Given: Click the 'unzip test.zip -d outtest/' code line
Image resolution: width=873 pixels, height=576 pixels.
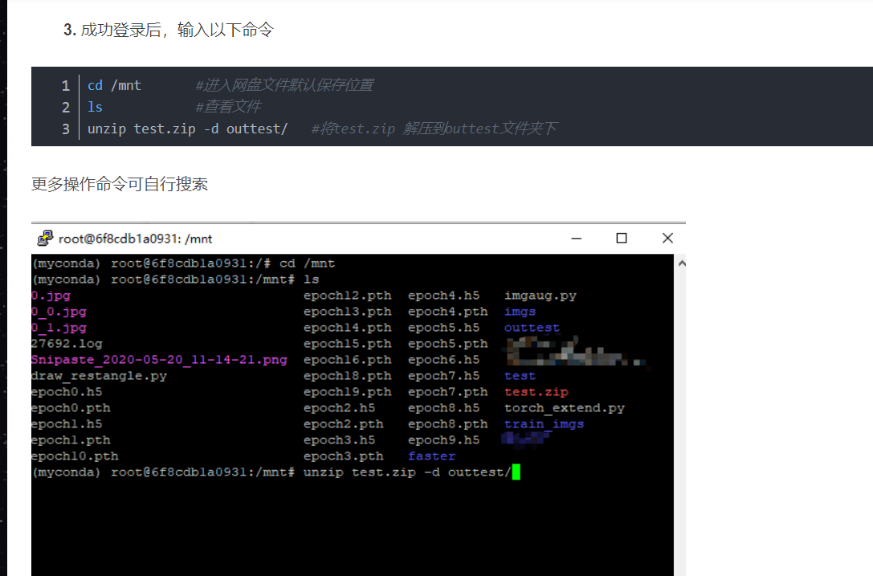Looking at the screenshot, I should click(x=188, y=129).
